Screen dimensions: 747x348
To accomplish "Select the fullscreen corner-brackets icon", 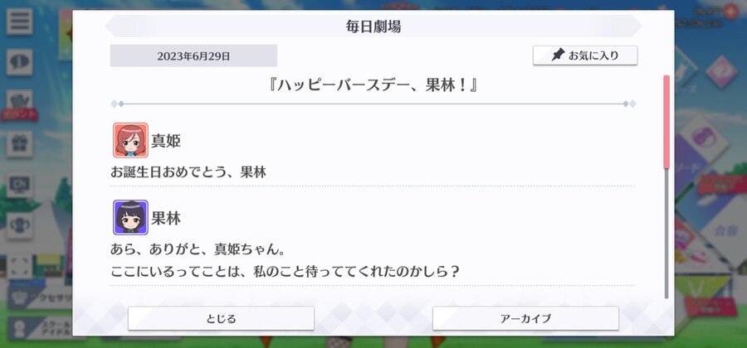I will pyautogui.click(x=20, y=267).
